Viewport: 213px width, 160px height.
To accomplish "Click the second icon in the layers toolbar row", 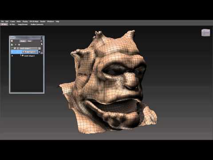I will pyautogui.click(x=16, y=44).
